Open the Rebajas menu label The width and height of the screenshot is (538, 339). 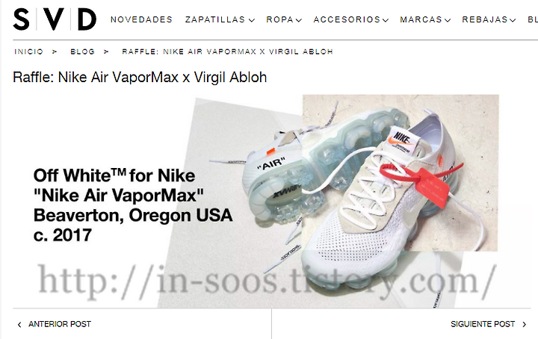(x=485, y=19)
